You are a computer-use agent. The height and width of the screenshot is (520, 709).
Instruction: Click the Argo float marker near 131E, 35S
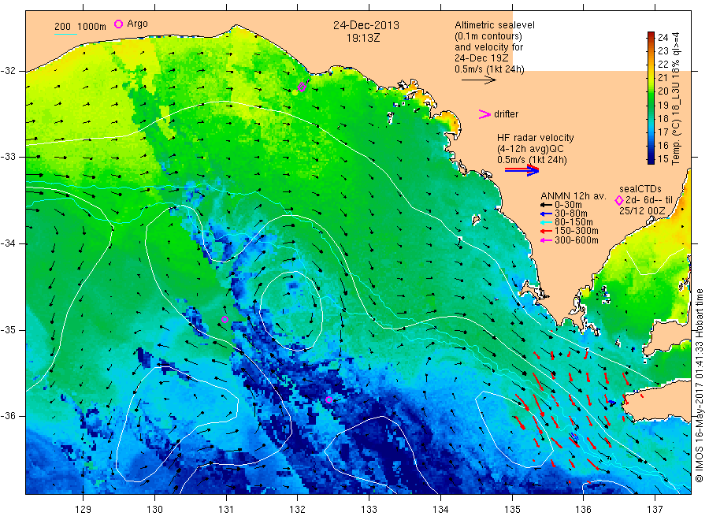[225, 320]
